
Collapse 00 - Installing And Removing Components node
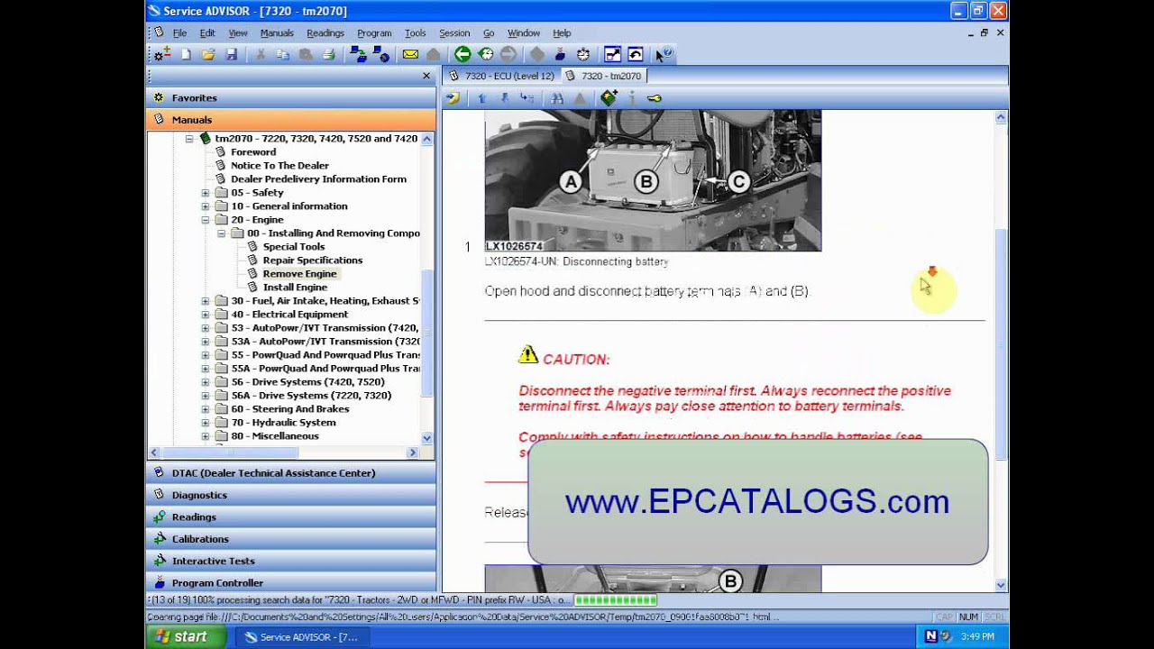pyautogui.click(x=222, y=233)
